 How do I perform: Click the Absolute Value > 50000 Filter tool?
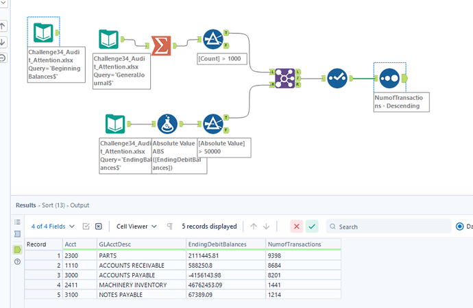(x=213, y=124)
